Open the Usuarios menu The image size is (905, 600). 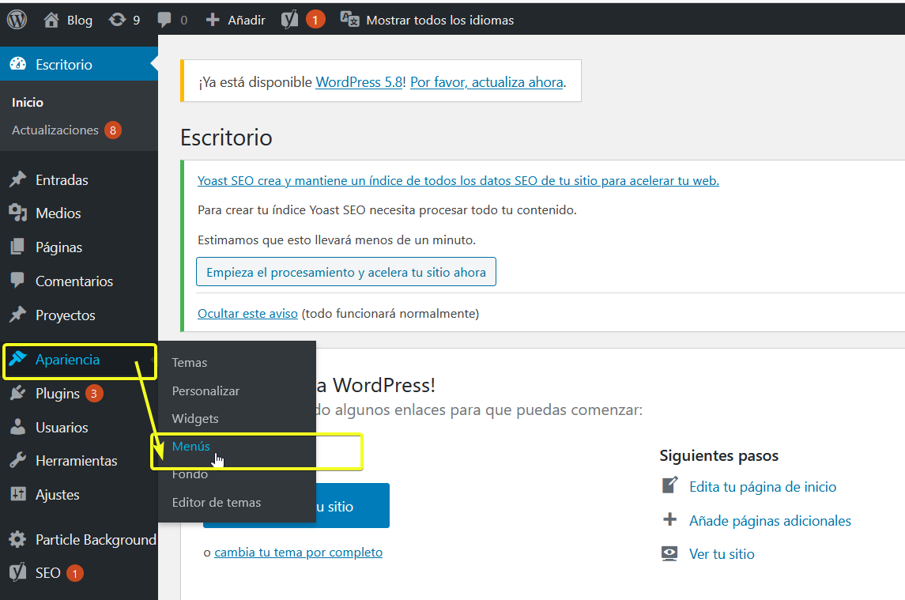click(62, 428)
